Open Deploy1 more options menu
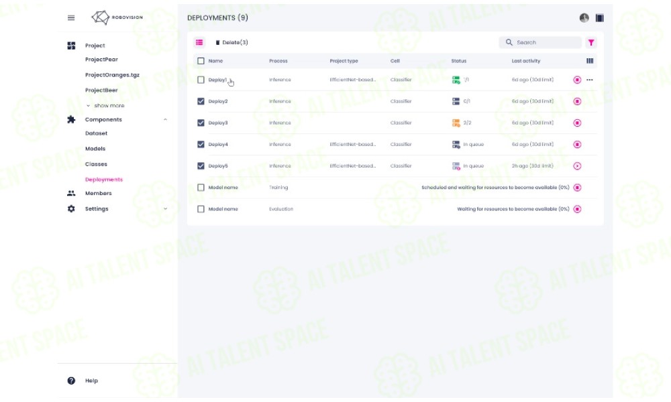 590,80
